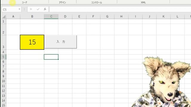Select row 1 header

[x=3, y=21]
